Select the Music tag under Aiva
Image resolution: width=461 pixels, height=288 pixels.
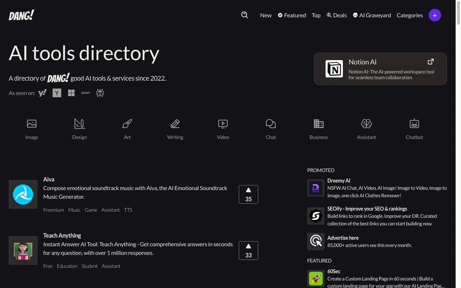75,210
